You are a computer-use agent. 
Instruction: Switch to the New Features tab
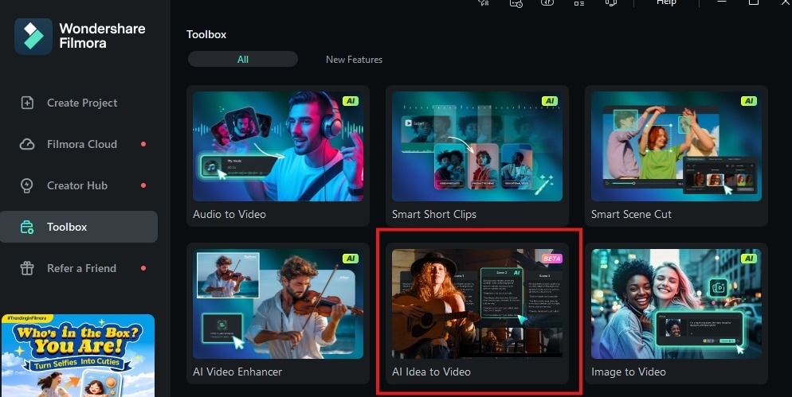(x=354, y=60)
